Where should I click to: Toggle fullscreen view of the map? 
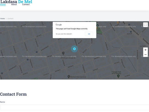point(145,25)
